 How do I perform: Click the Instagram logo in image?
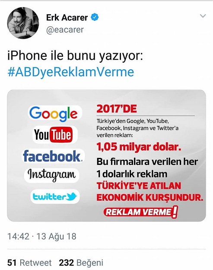click(51, 175)
